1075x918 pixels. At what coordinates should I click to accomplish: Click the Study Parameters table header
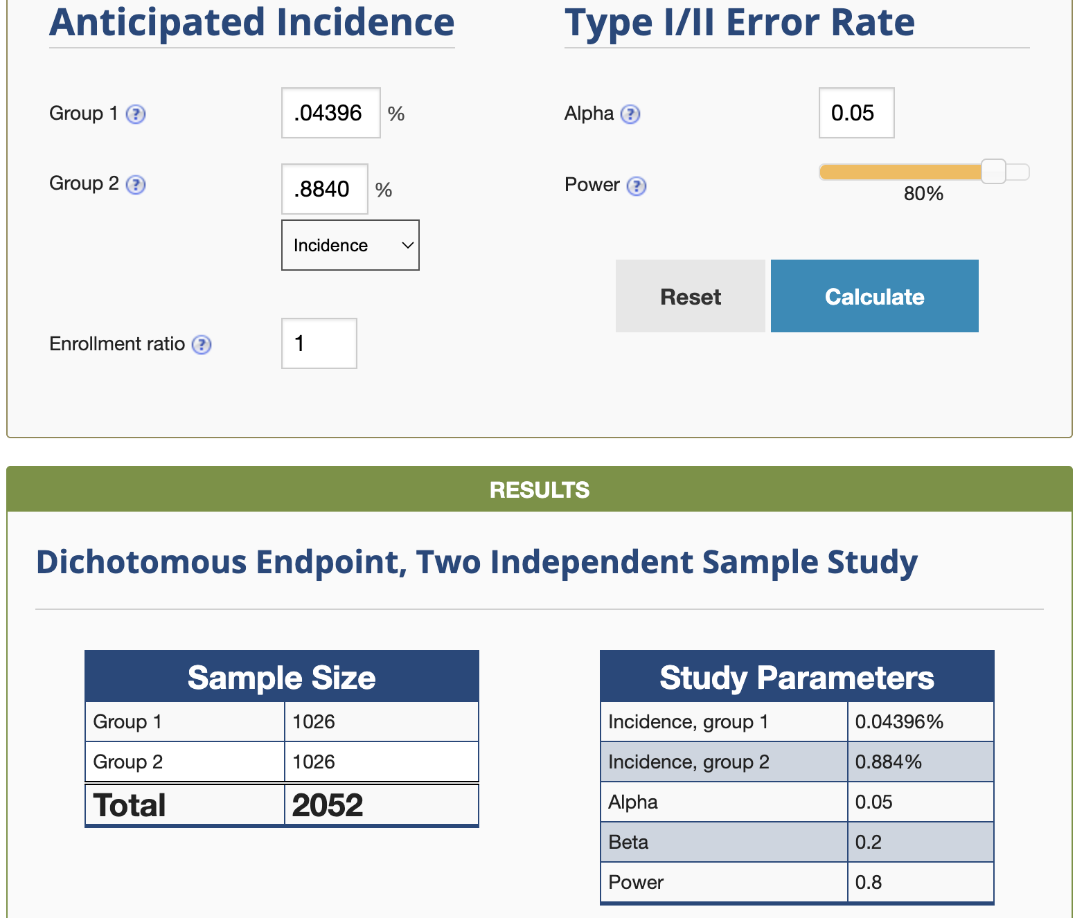click(797, 677)
